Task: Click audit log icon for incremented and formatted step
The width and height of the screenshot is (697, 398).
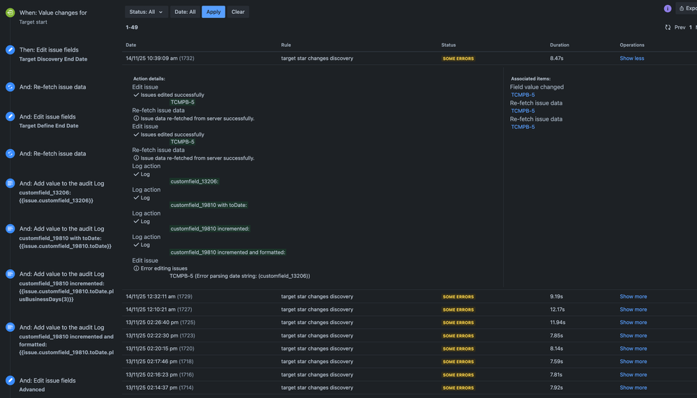Action: (x=10, y=327)
